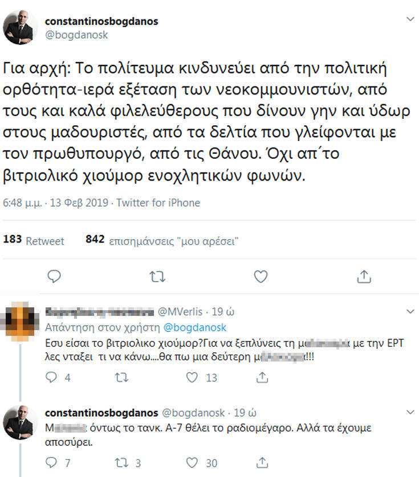
Task: View the 842 likes list
Action: pyautogui.click(x=161, y=240)
